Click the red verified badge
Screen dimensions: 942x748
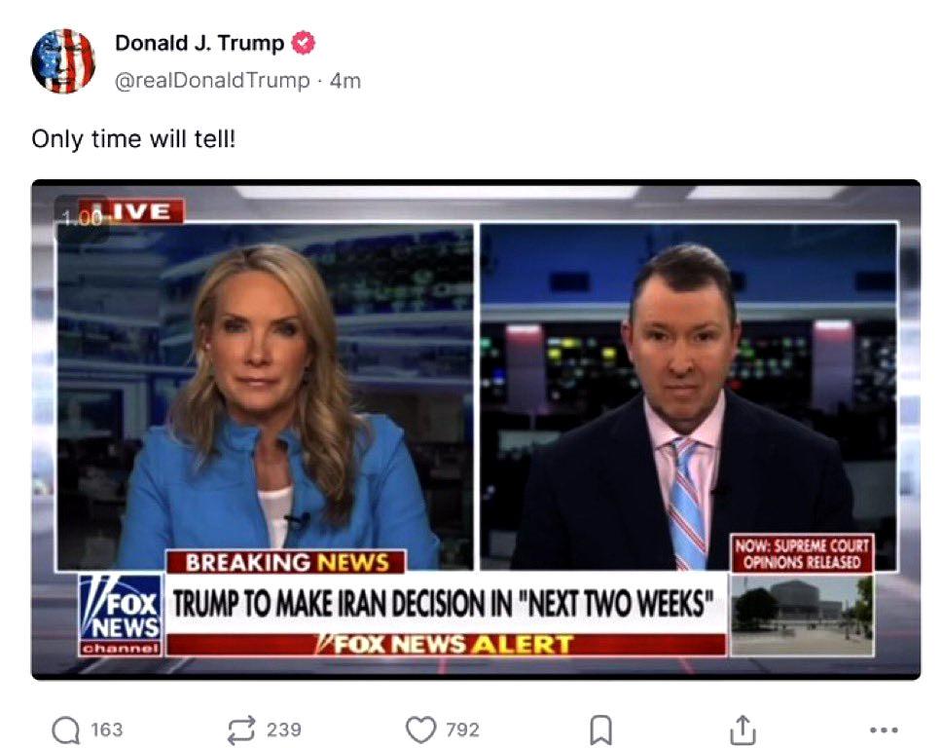304,43
